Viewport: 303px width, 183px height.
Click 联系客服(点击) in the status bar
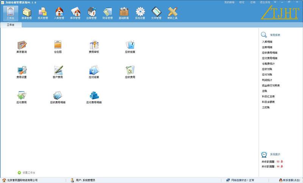291,180
